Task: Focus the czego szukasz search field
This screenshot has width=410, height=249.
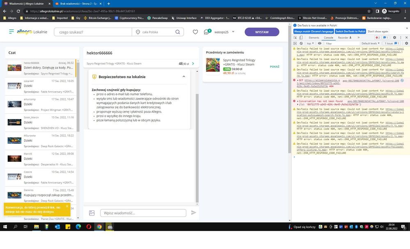Action: pyautogui.click(x=93, y=32)
